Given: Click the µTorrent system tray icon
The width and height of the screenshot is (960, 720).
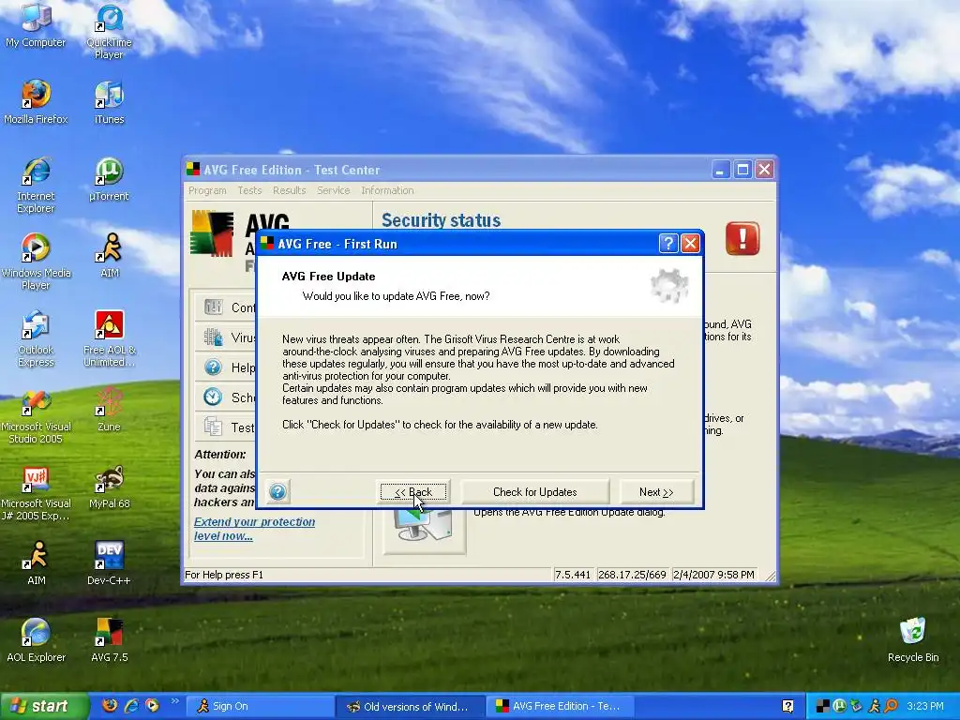Looking at the screenshot, I should point(839,706).
